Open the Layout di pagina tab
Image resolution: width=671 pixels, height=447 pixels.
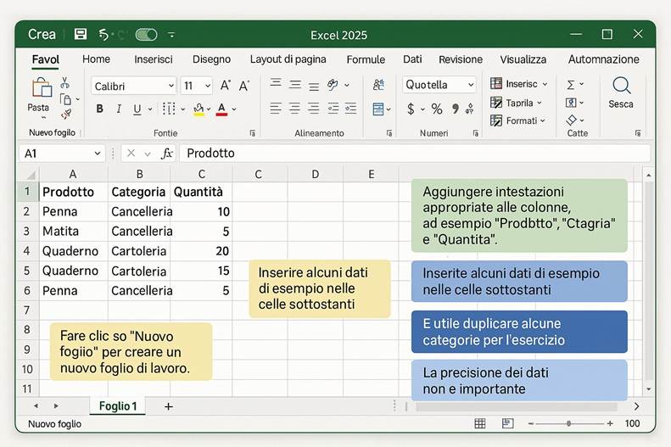288,59
